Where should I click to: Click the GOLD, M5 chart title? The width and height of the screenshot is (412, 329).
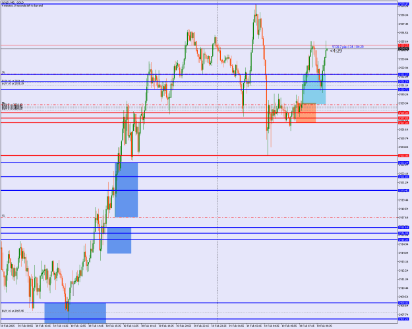click(x=13, y=3)
